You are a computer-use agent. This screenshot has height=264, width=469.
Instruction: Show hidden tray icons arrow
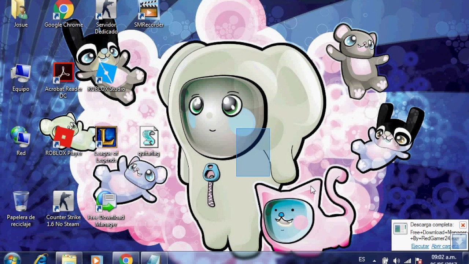374,260
